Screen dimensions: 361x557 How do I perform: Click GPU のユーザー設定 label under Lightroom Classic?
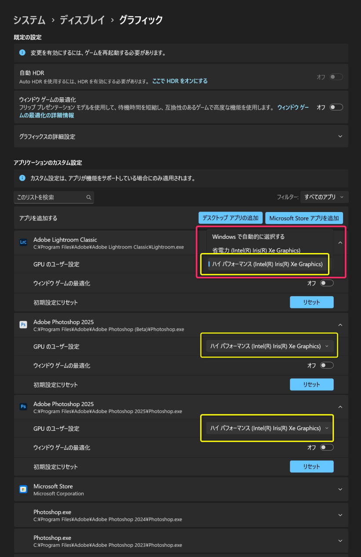tap(56, 264)
